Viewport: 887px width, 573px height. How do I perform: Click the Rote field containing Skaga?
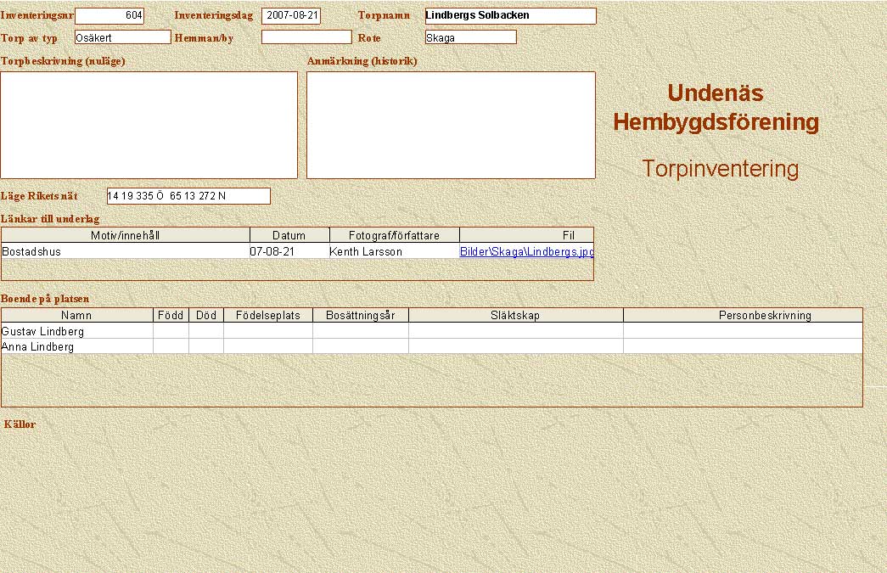(470, 37)
